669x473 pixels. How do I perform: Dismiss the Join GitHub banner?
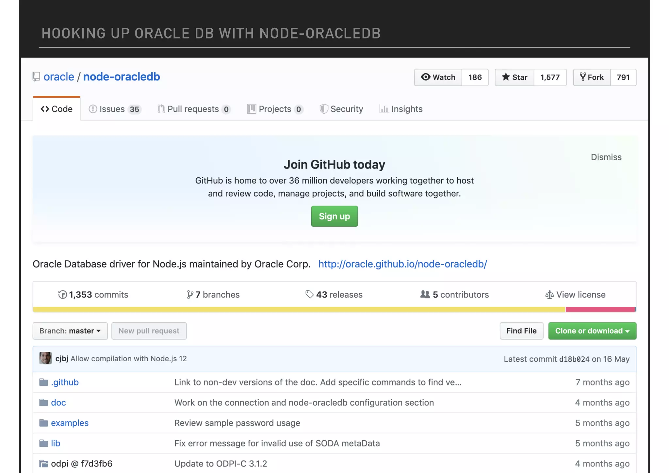point(606,157)
